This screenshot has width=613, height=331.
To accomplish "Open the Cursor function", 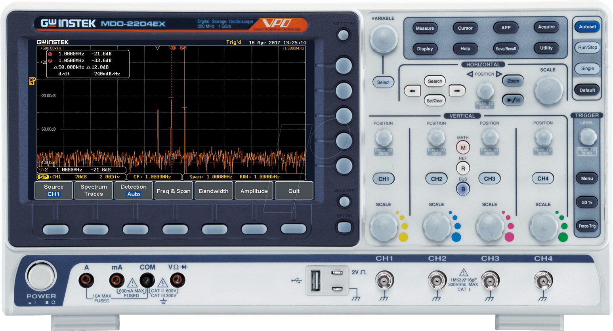I will [465, 28].
